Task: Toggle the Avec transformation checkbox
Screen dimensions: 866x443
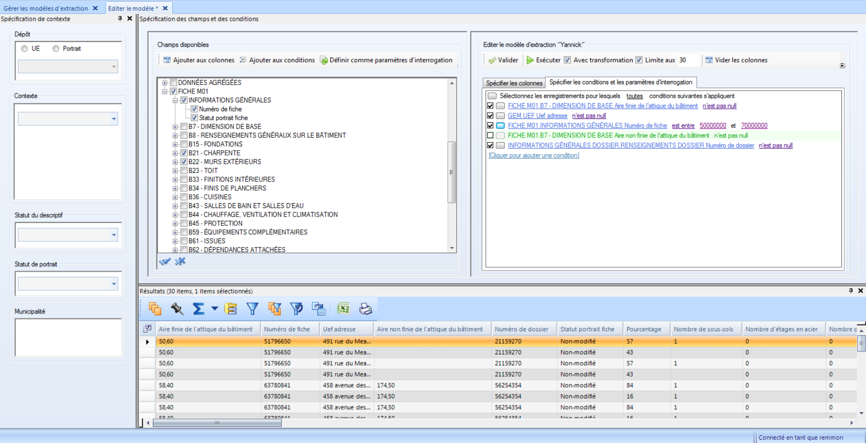Action: (568, 60)
